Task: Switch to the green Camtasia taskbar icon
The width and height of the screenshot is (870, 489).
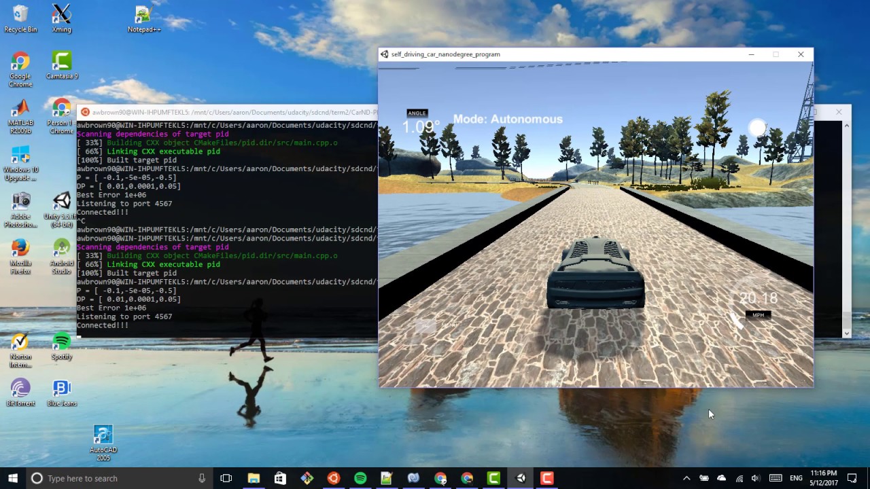Action: 494,478
